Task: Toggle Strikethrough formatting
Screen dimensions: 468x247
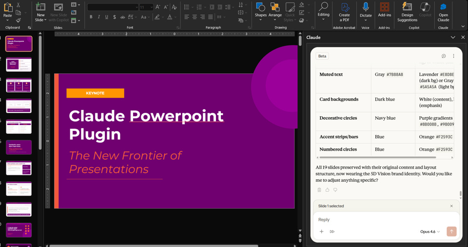Action: tap(122, 17)
